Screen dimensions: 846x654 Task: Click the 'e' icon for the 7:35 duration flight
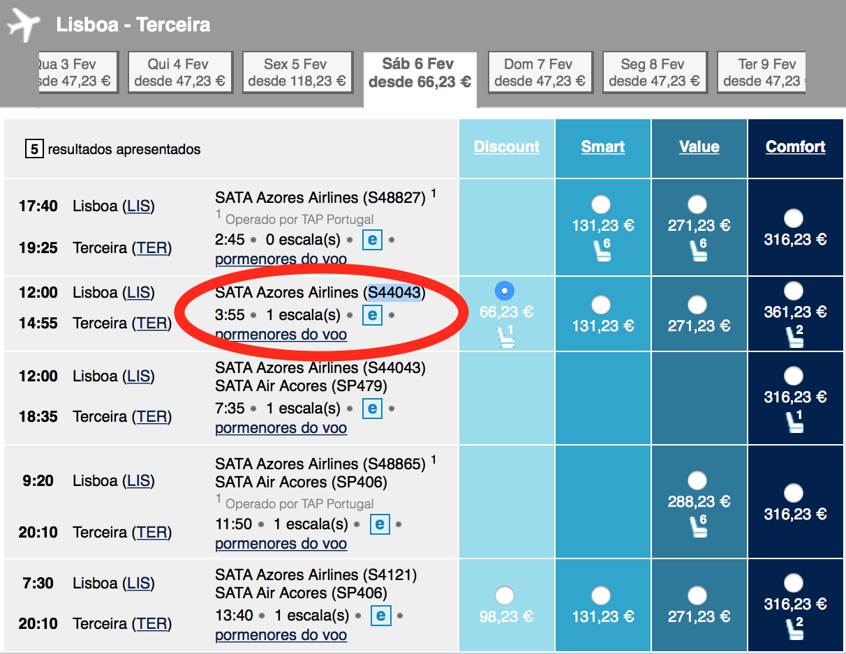point(372,409)
